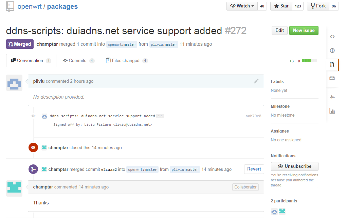The image size is (346, 220).
Task: Click 'Signed-off-by: Liviu Pislaru' line
Action: (103, 124)
